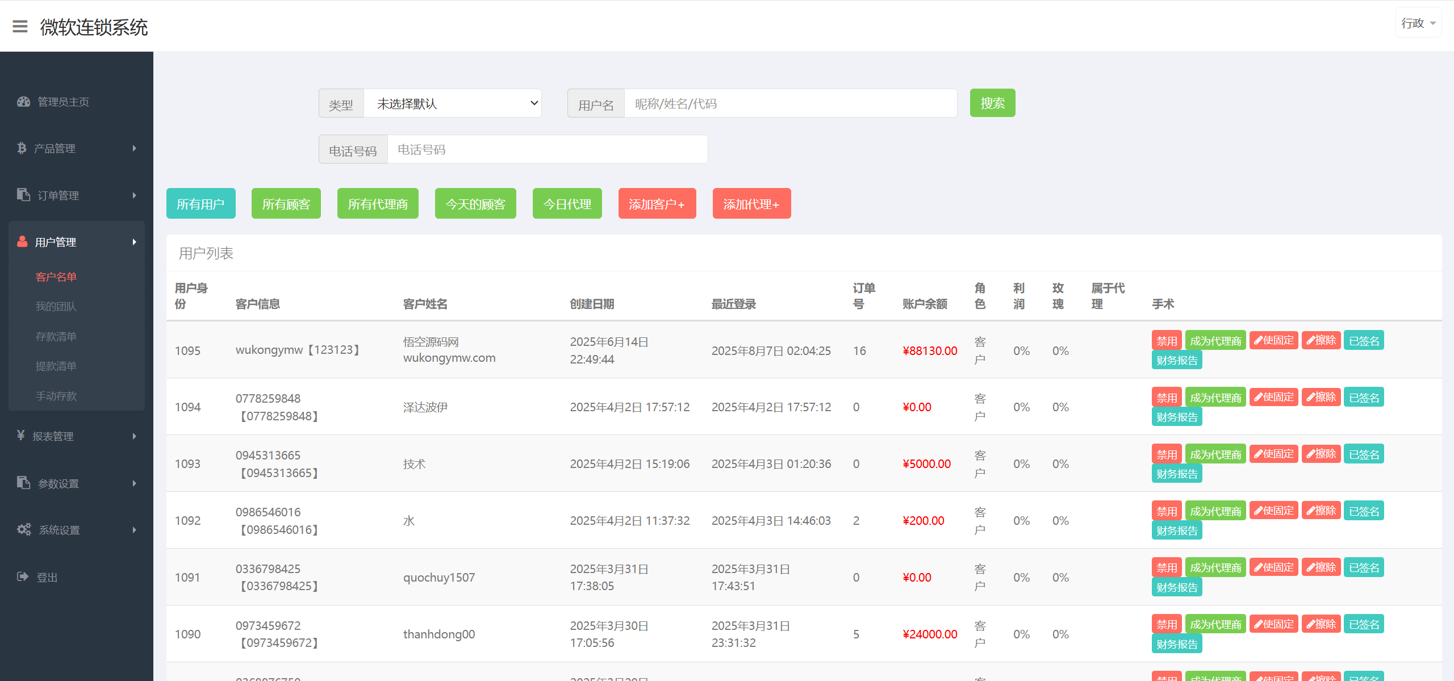Click the user icon beside 用户管理
Viewport: 1454px width, 681px height.
click(x=22, y=241)
